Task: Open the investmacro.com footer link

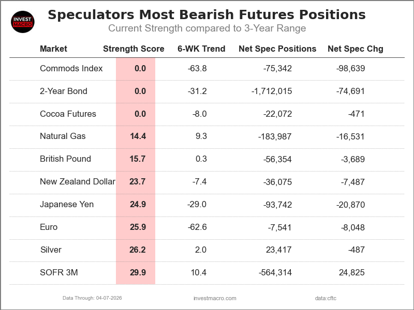Action: [x=215, y=298]
